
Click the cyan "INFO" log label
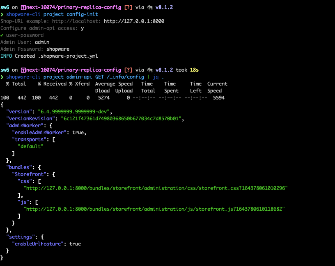coord(6,56)
